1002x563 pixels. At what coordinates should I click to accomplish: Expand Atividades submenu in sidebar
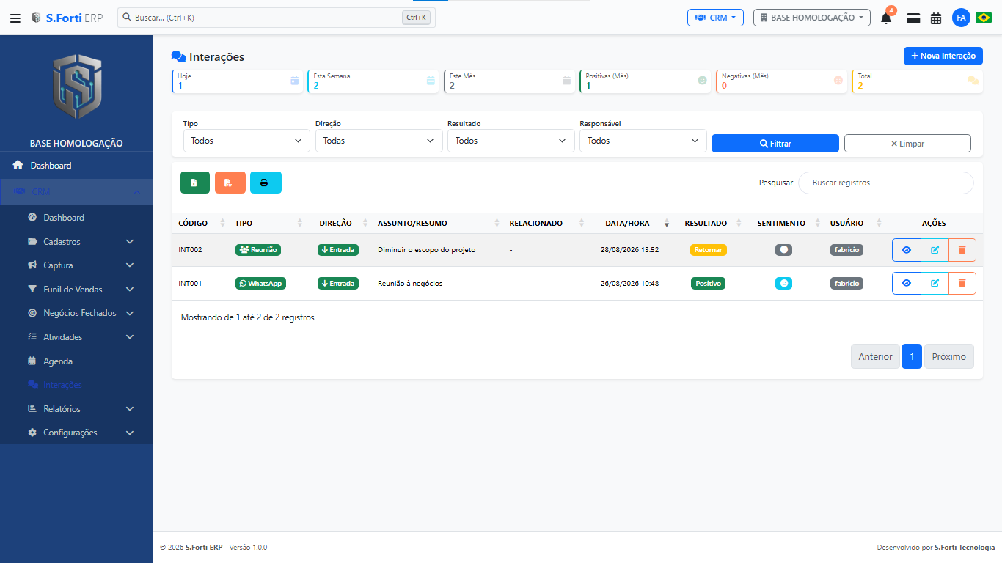76,337
